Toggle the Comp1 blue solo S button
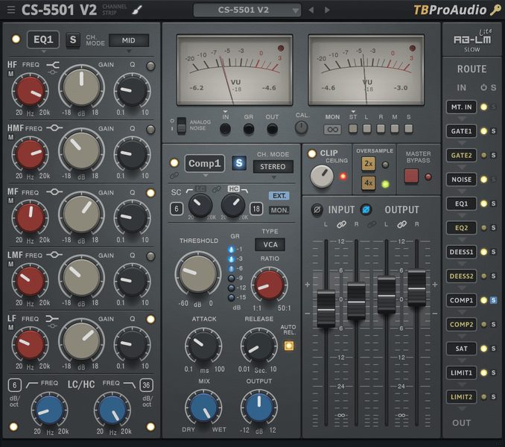 (239, 163)
